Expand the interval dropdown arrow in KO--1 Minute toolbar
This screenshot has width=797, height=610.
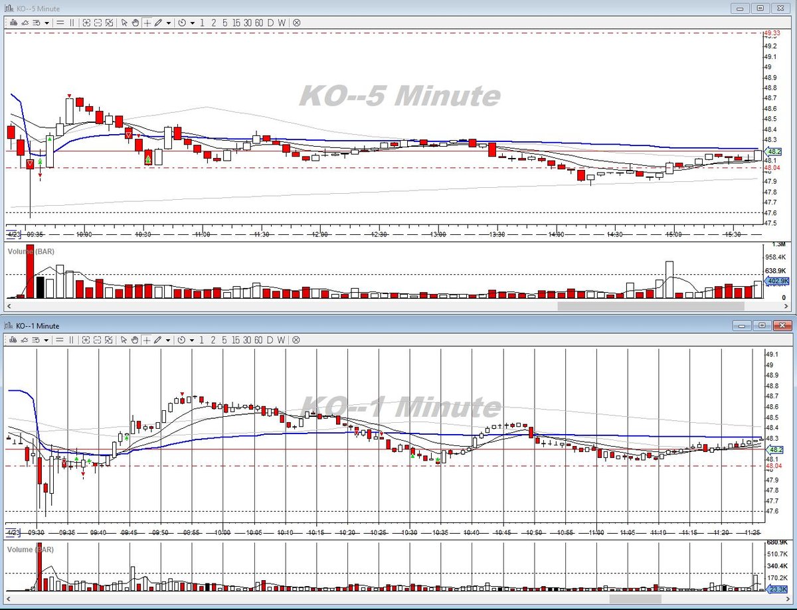[193, 340]
